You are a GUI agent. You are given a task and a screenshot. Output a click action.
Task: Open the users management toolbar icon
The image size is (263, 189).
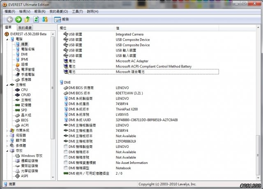(45, 19)
